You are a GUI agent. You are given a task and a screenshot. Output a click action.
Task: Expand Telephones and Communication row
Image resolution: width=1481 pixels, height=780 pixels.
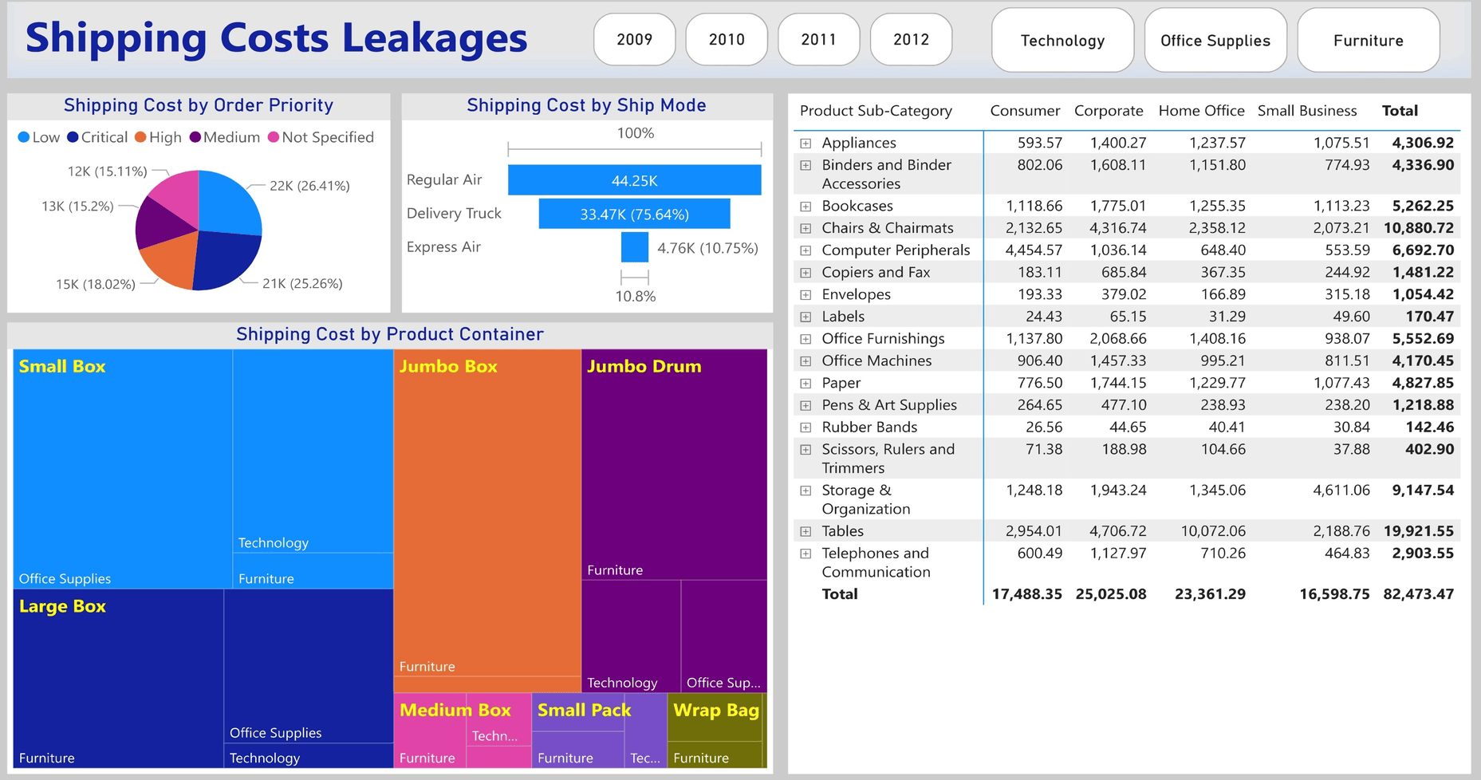tap(805, 553)
